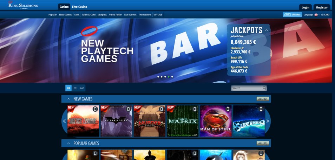Click the Gladiator JP jackpot amount
This screenshot has height=160, width=335.
click(240, 52)
